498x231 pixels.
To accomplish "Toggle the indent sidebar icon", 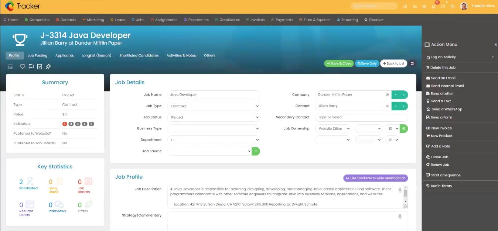I will pos(10,67).
